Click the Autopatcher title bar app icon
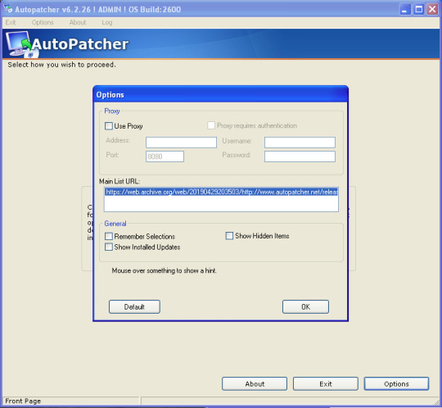 (x=8, y=9)
